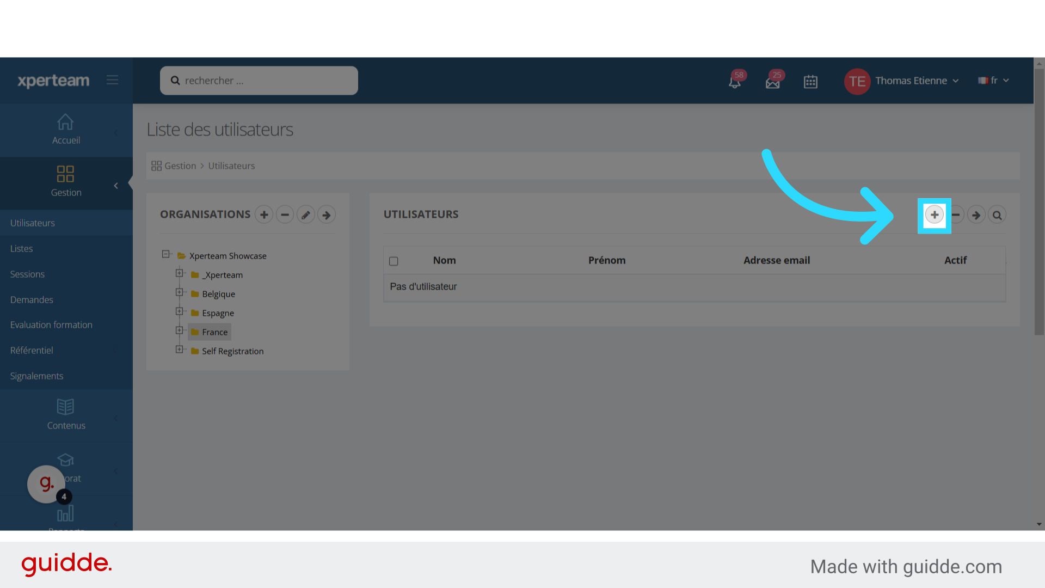Screen dimensions: 1045x588
Task: Toggle the hamburger menu icon
Action: (x=113, y=80)
